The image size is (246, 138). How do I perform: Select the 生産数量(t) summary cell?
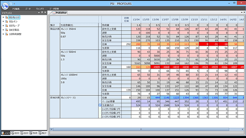pos(79,25)
